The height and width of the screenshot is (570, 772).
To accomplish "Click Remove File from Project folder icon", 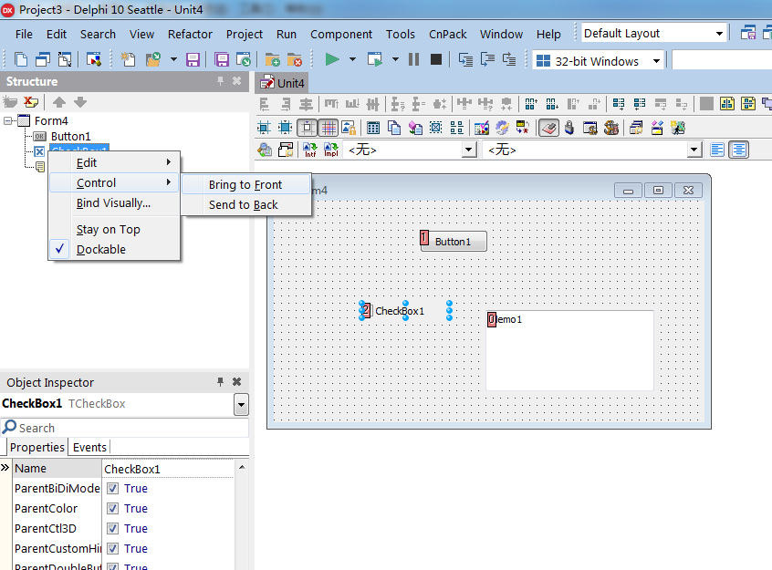I will tap(295, 59).
